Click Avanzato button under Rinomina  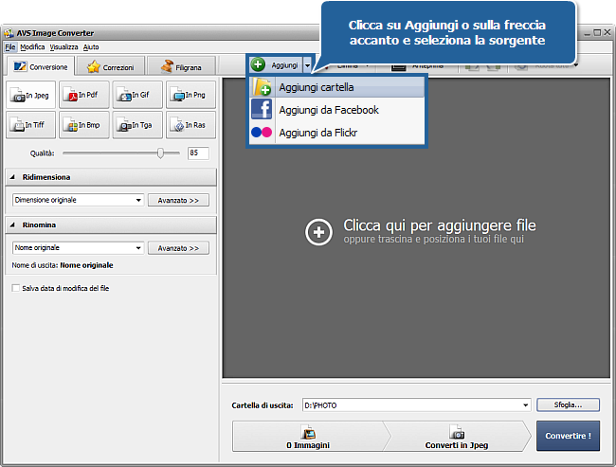point(178,248)
